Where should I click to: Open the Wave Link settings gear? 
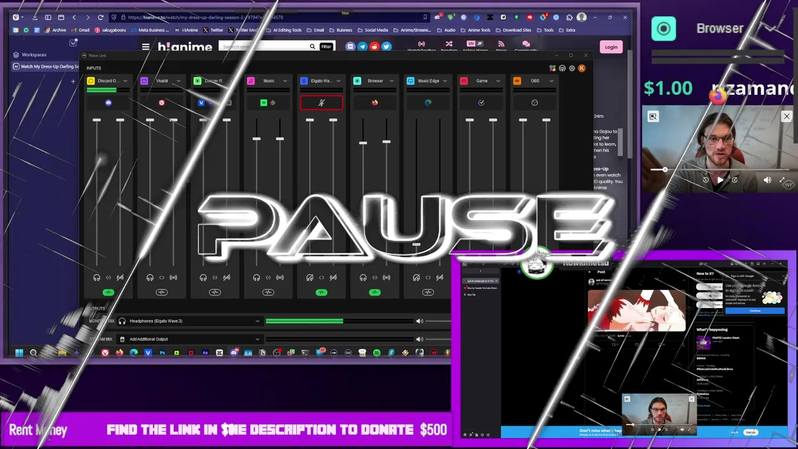(572, 68)
